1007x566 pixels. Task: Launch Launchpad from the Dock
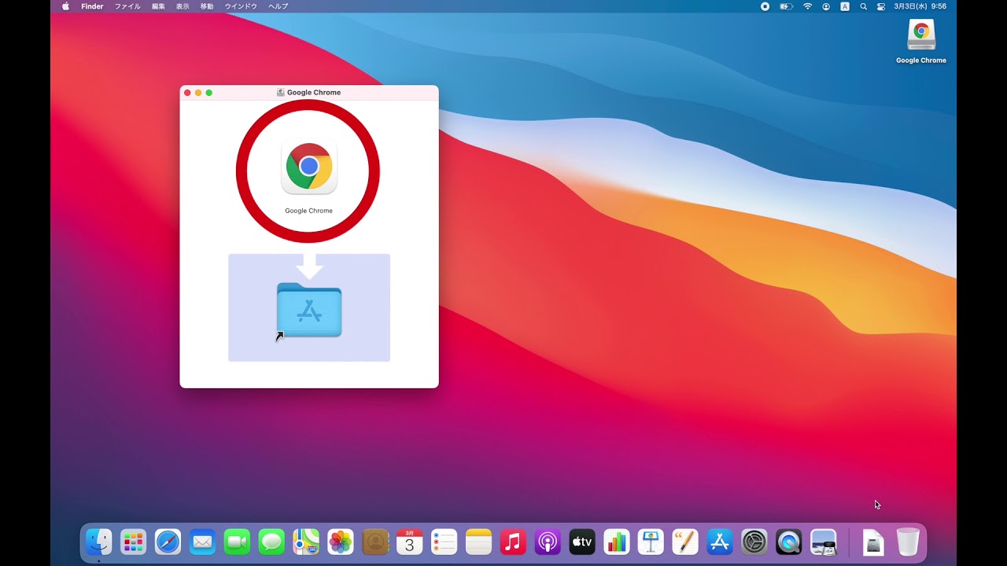pyautogui.click(x=133, y=542)
